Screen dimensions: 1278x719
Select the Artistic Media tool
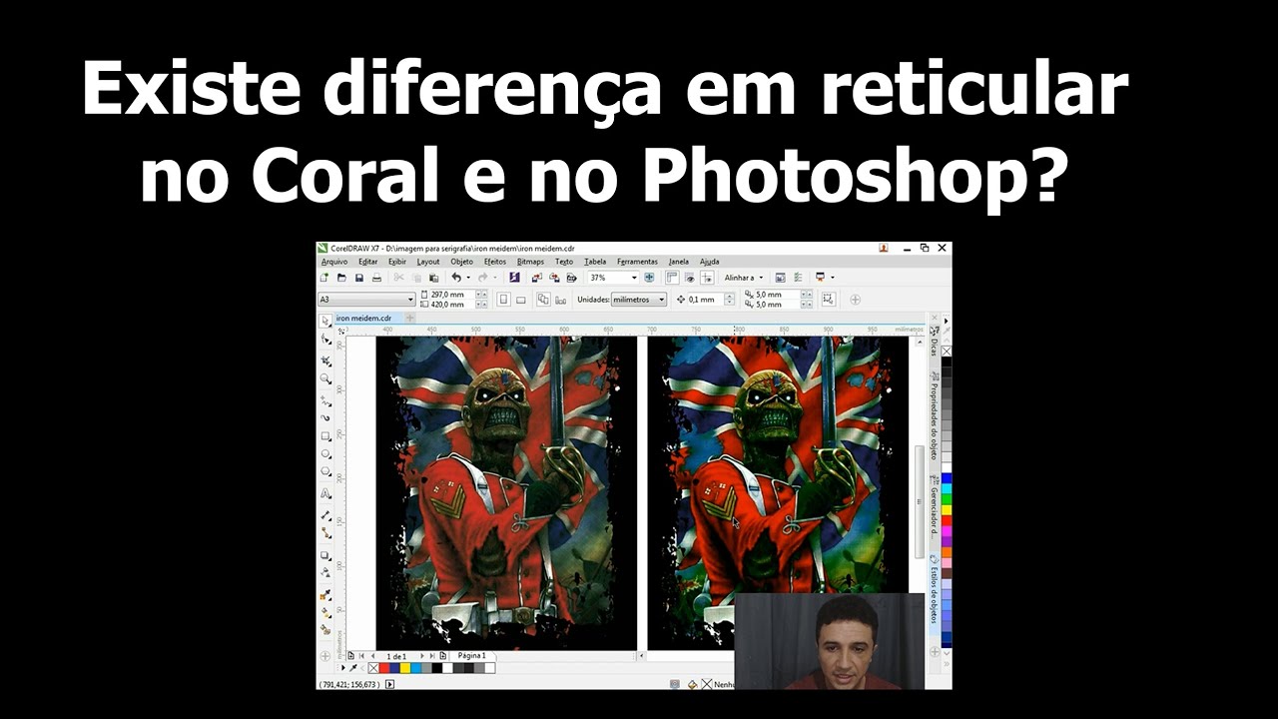325,417
